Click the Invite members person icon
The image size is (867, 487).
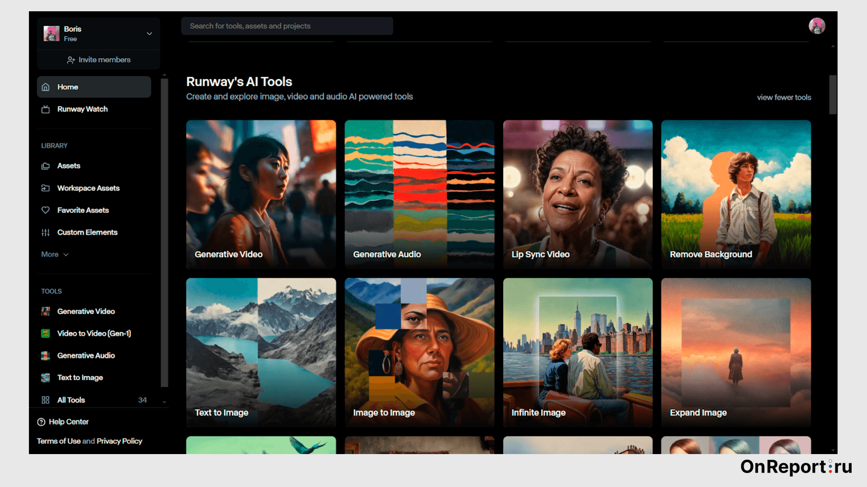pyautogui.click(x=71, y=60)
